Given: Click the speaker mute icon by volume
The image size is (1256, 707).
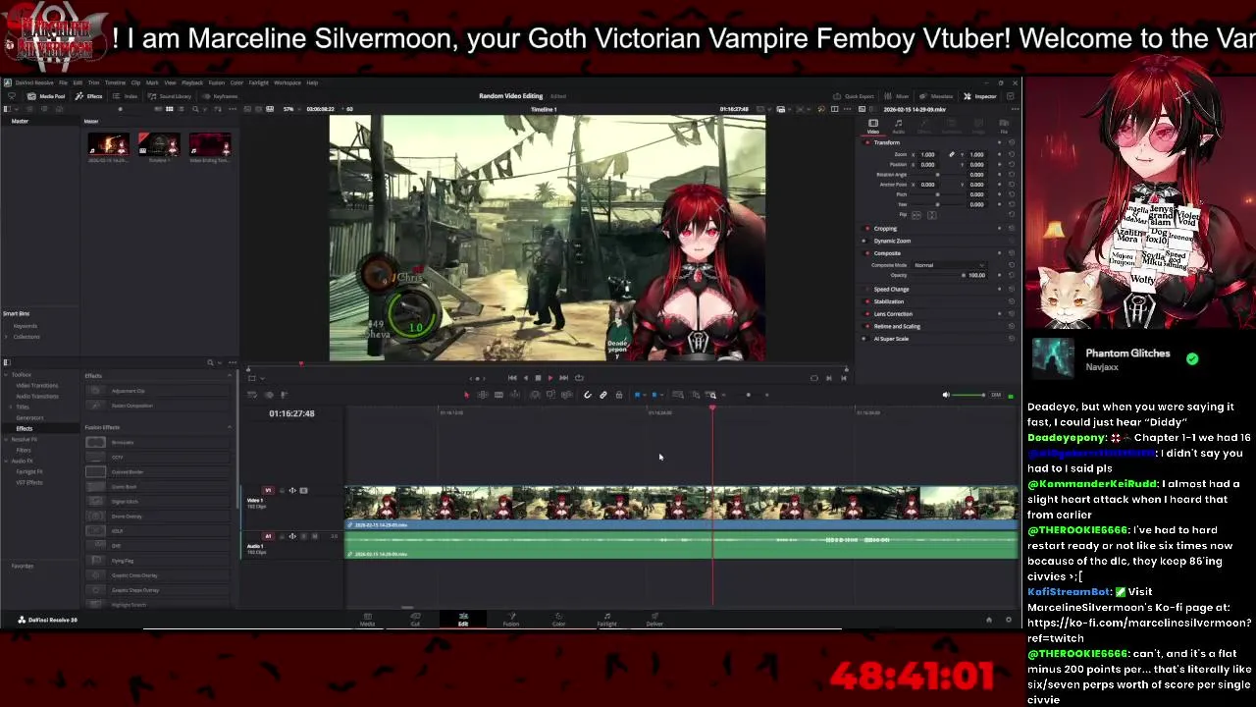Looking at the screenshot, I should pos(946,395).
